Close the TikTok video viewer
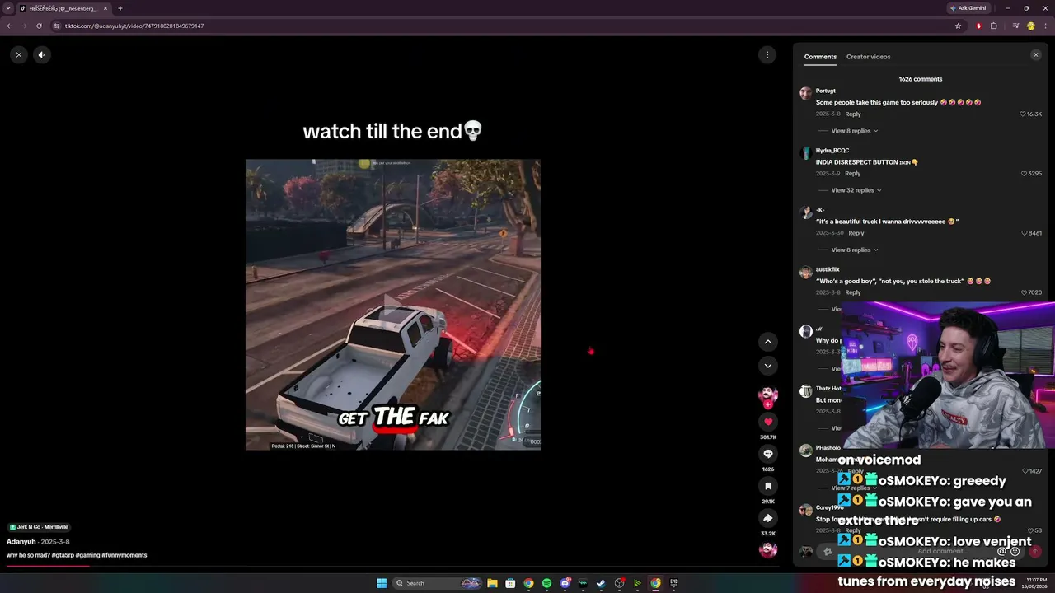 pyautogui.click(x=19, y=54)
